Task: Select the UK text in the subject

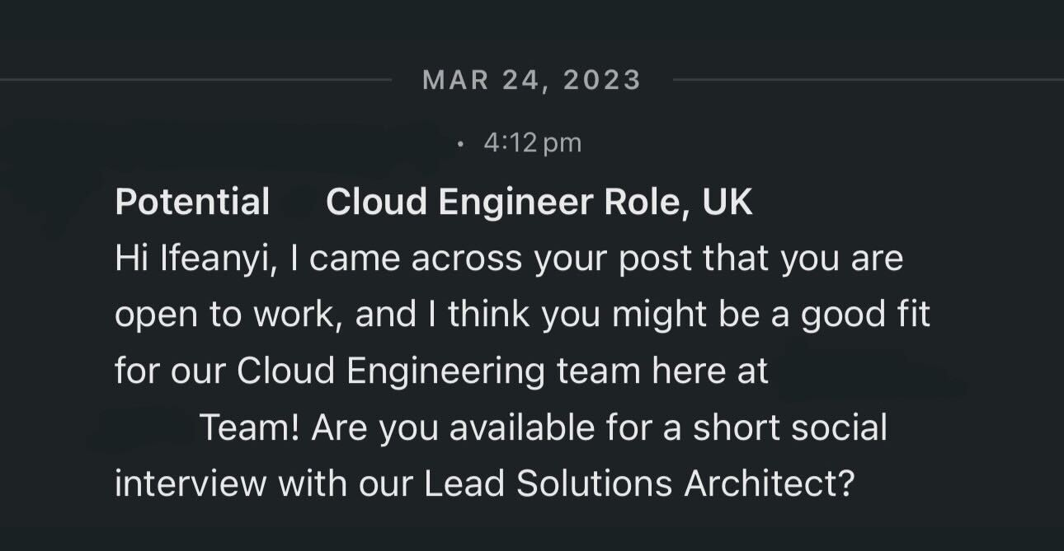Action: pyautogui.click(x=727, y=202)
